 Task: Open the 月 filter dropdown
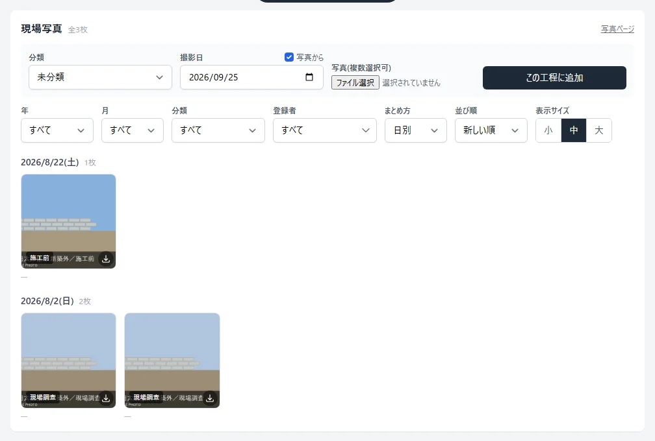point(133,130)
